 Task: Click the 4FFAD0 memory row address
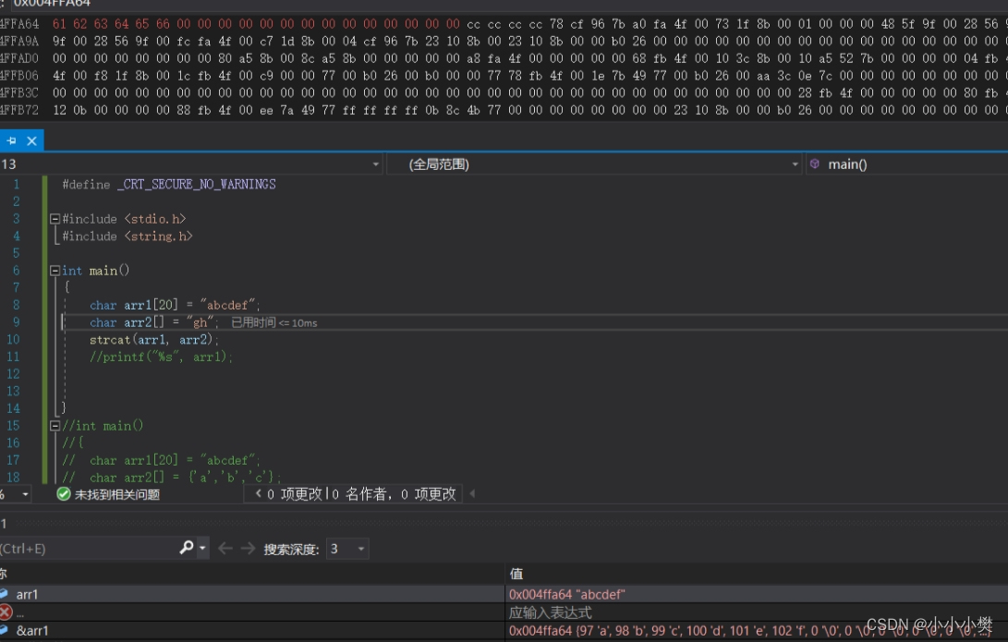[19, 58]
